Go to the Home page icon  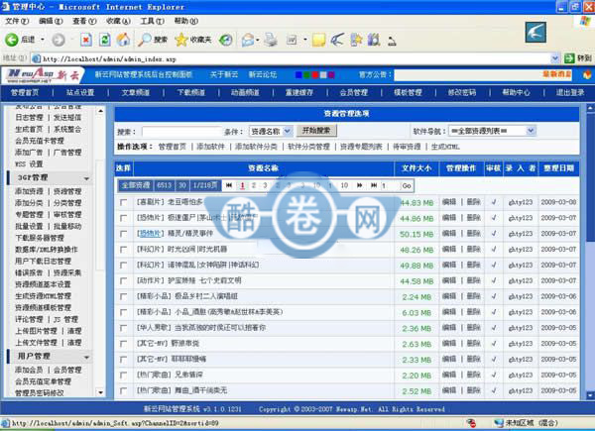(123, 40)
